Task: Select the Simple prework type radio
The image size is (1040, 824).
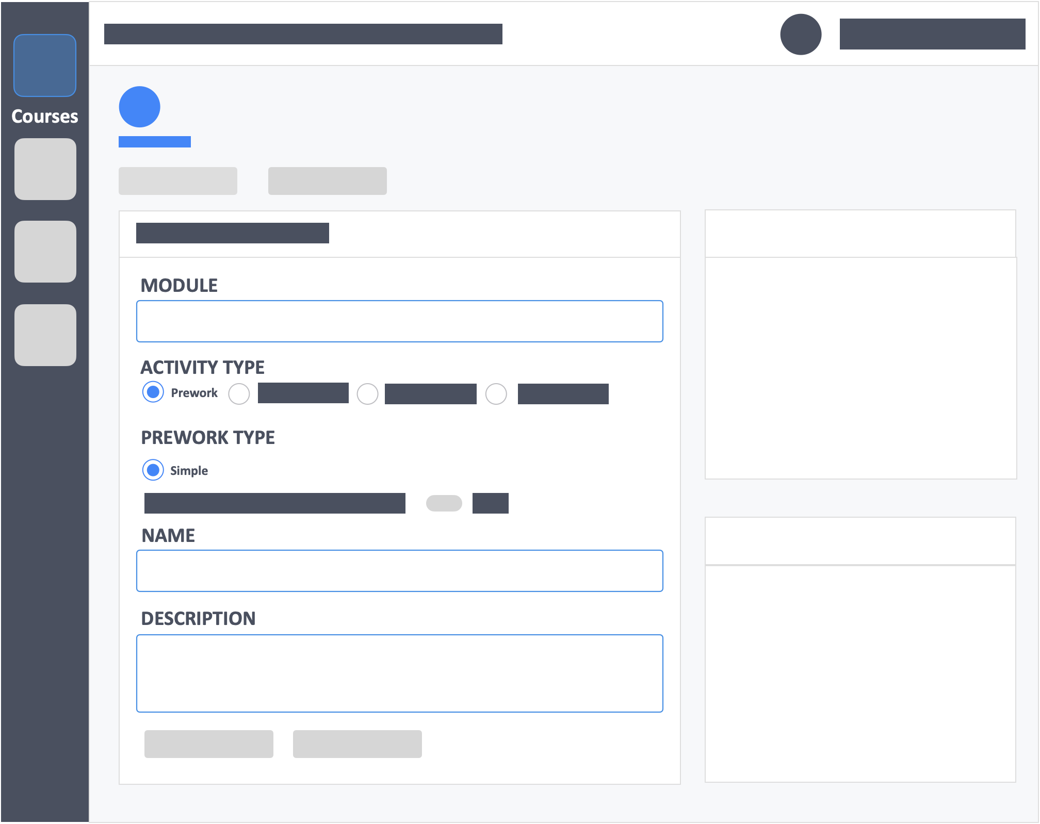Action: (153, 470)
